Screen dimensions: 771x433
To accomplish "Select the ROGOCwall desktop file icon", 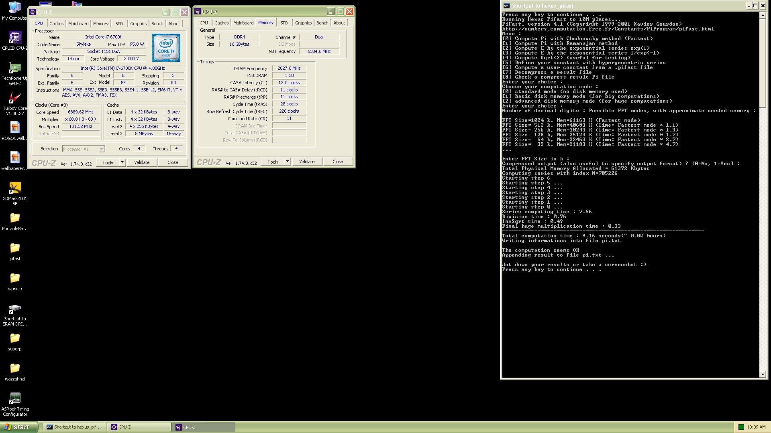I will [x=15, y=131].
